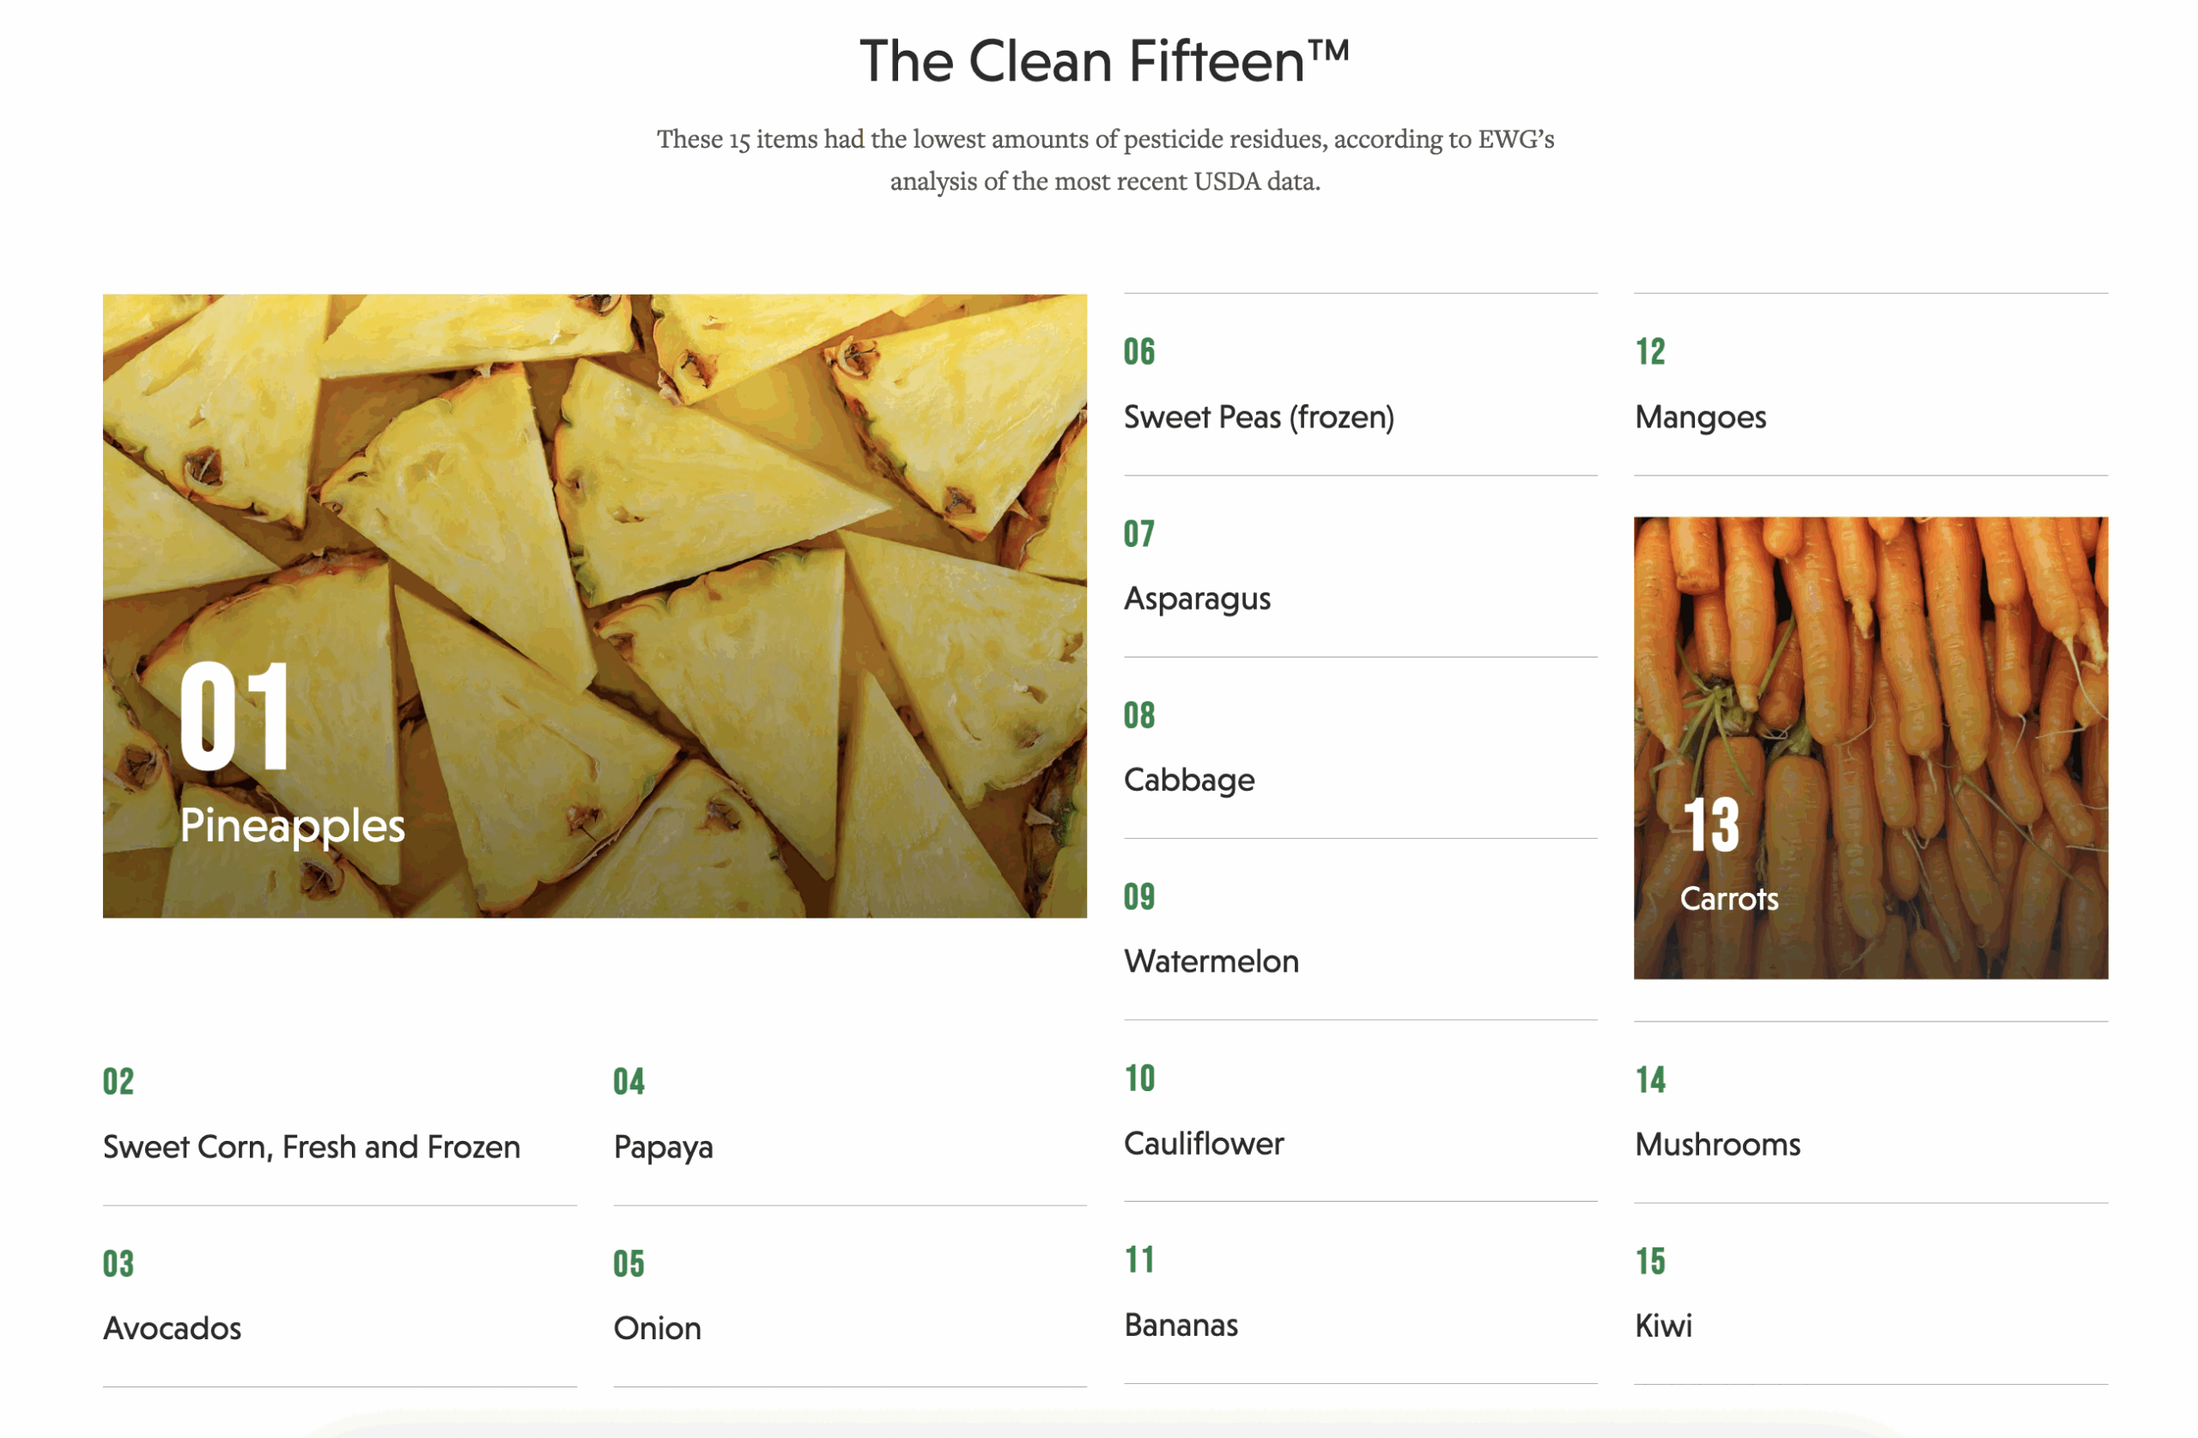This screenshot has height=1438, width=2198.
Task: Open the Carrots image card
Action: pyautogui.click(x=1870, y=748)
